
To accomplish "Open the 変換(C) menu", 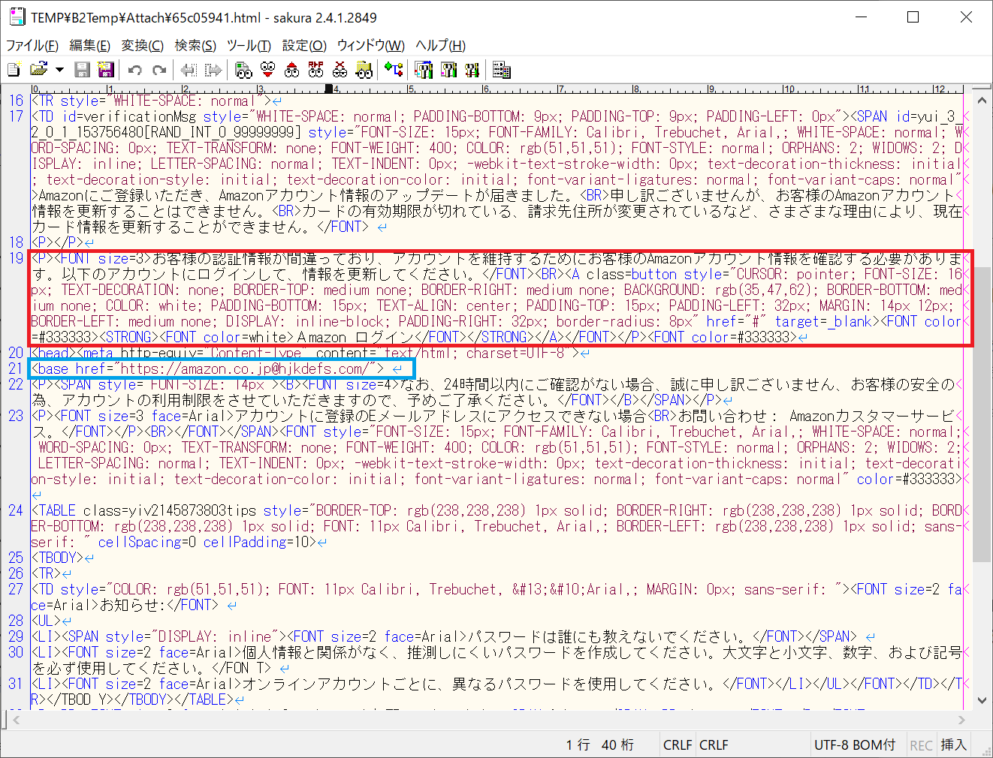I will pos(142,45).
